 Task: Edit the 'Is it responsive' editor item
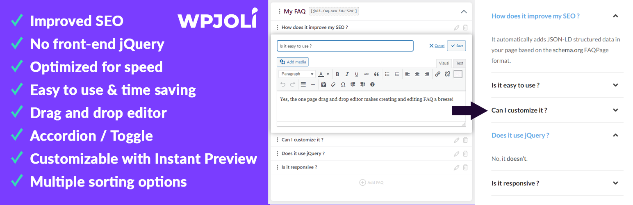pos(457,167)
